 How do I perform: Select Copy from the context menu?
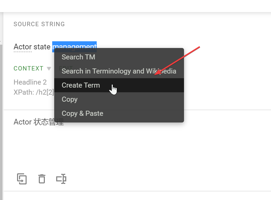click(69, 99)
